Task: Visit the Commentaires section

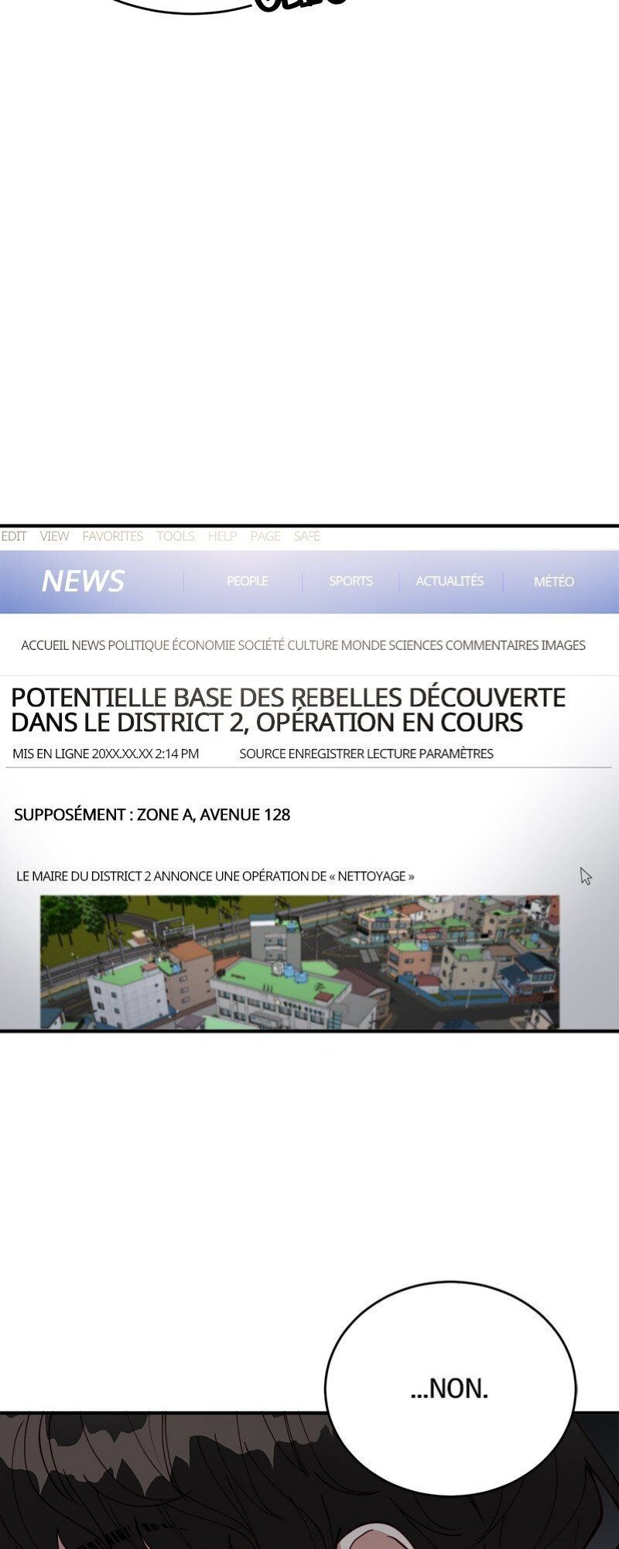Action: (x=491, y=645)
